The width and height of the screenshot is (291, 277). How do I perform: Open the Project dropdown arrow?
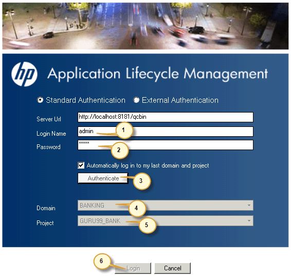point(249,221)
